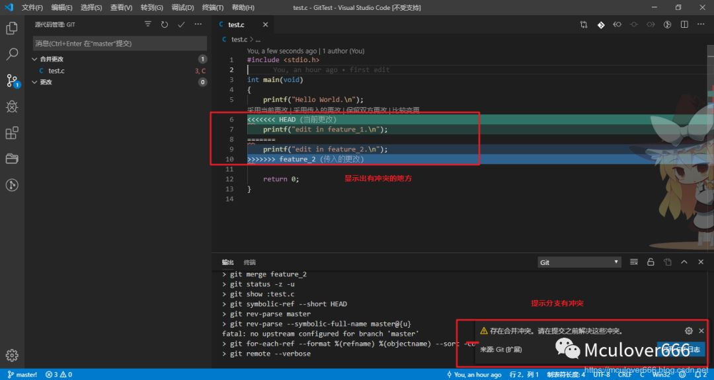Switch to the 终端 tab in bottom panel
This screenshot has height=380, width=714.
250,262
